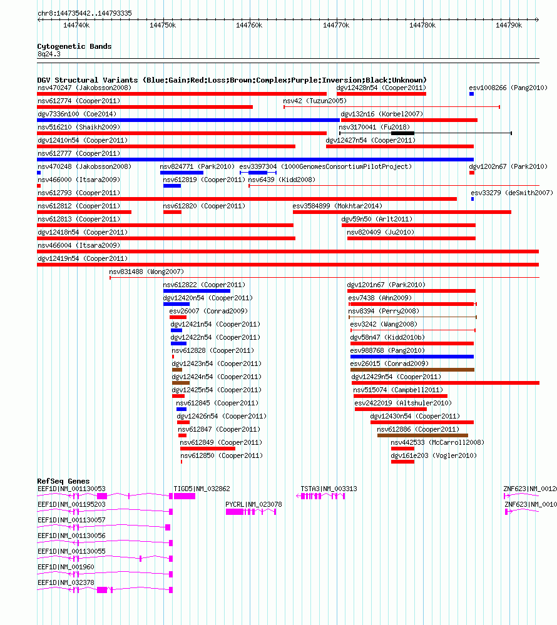Open the RefSeq Genes track title
The height and width of the screenshot is (625, 557).
(63, 481)
